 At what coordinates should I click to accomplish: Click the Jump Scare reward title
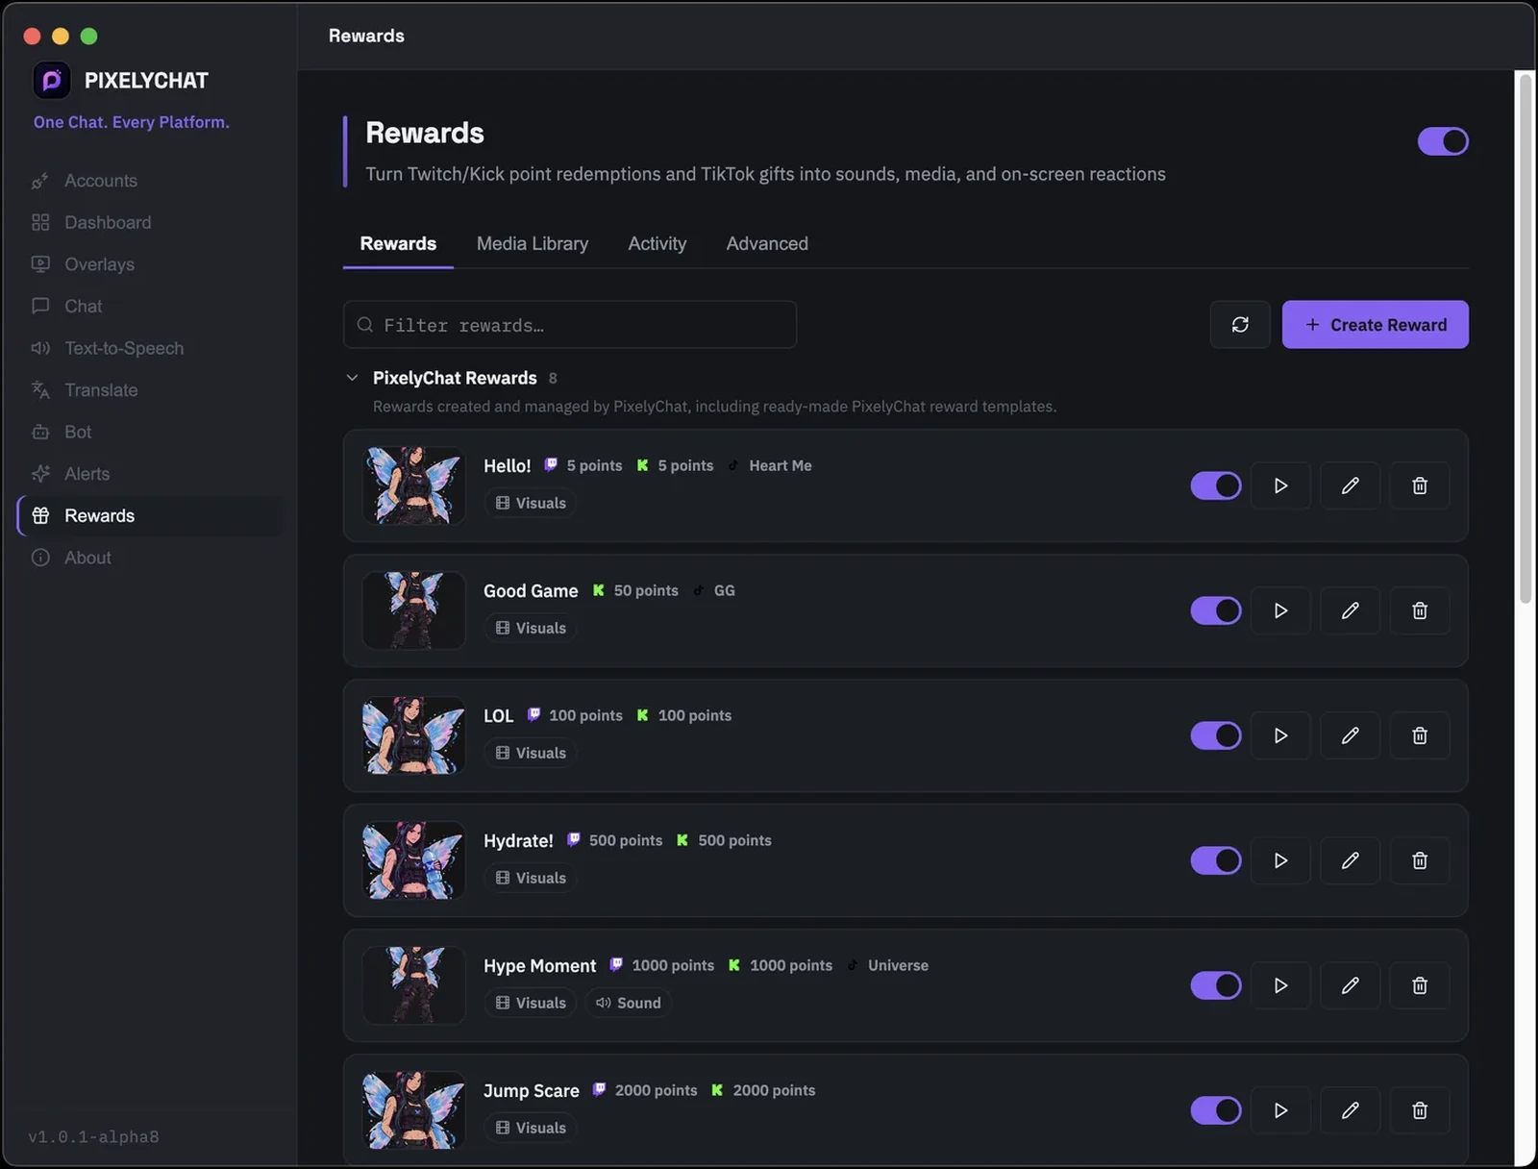click(531, 1090)
